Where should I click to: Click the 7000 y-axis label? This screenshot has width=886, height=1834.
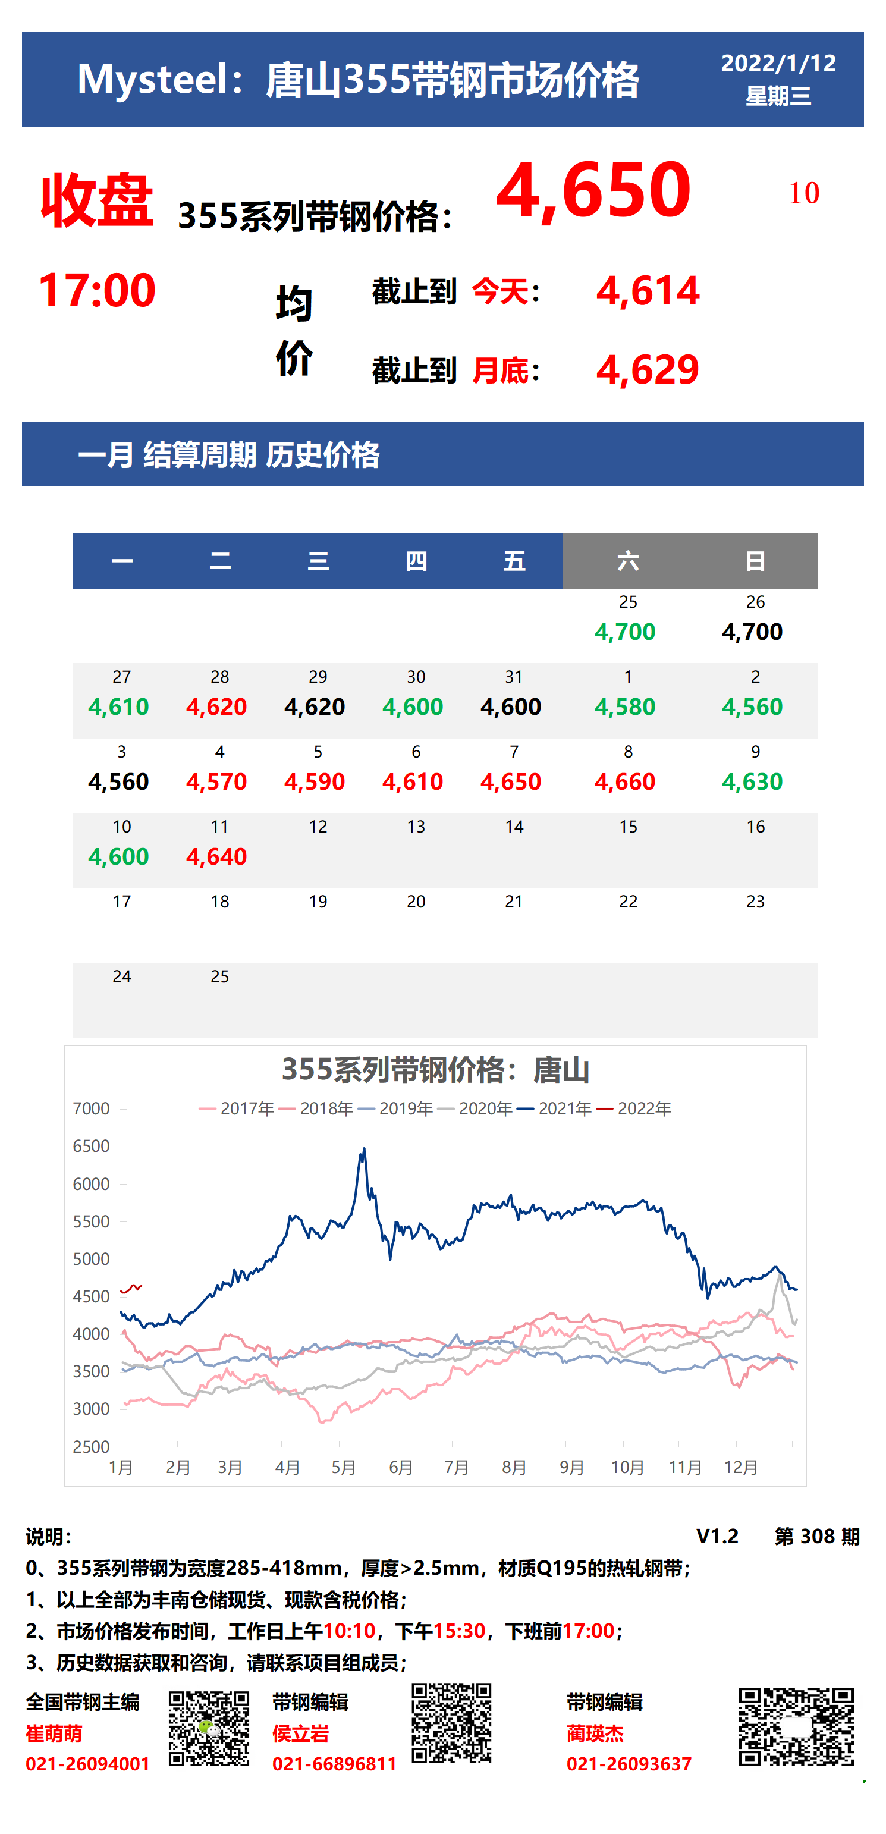91,1108
